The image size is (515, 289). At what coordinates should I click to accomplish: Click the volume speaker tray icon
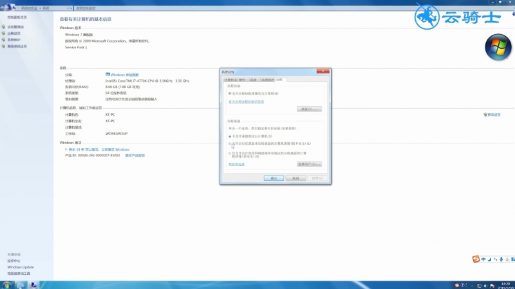pos(485,286)
